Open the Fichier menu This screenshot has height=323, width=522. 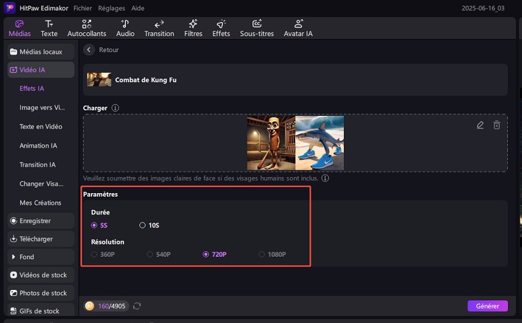point(83,9)
